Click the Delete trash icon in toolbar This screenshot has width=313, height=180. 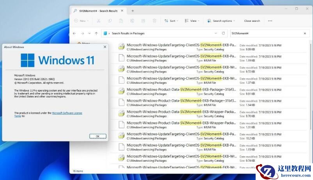click(154, 21)
